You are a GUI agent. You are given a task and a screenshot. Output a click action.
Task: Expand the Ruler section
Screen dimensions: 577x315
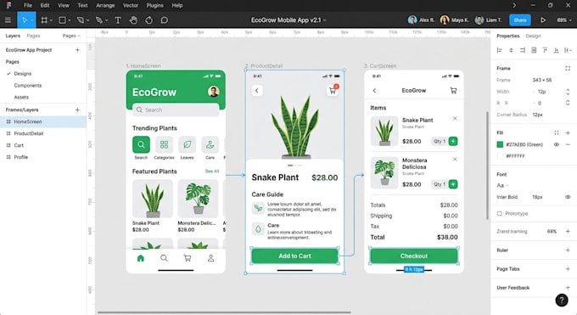[x=568, y=250]
